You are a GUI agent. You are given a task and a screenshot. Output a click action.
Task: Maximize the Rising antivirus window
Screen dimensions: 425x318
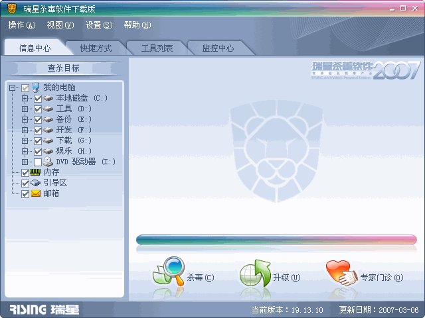coord(403,9)
